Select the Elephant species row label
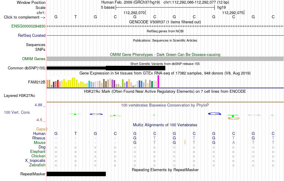 click(38, 151)
